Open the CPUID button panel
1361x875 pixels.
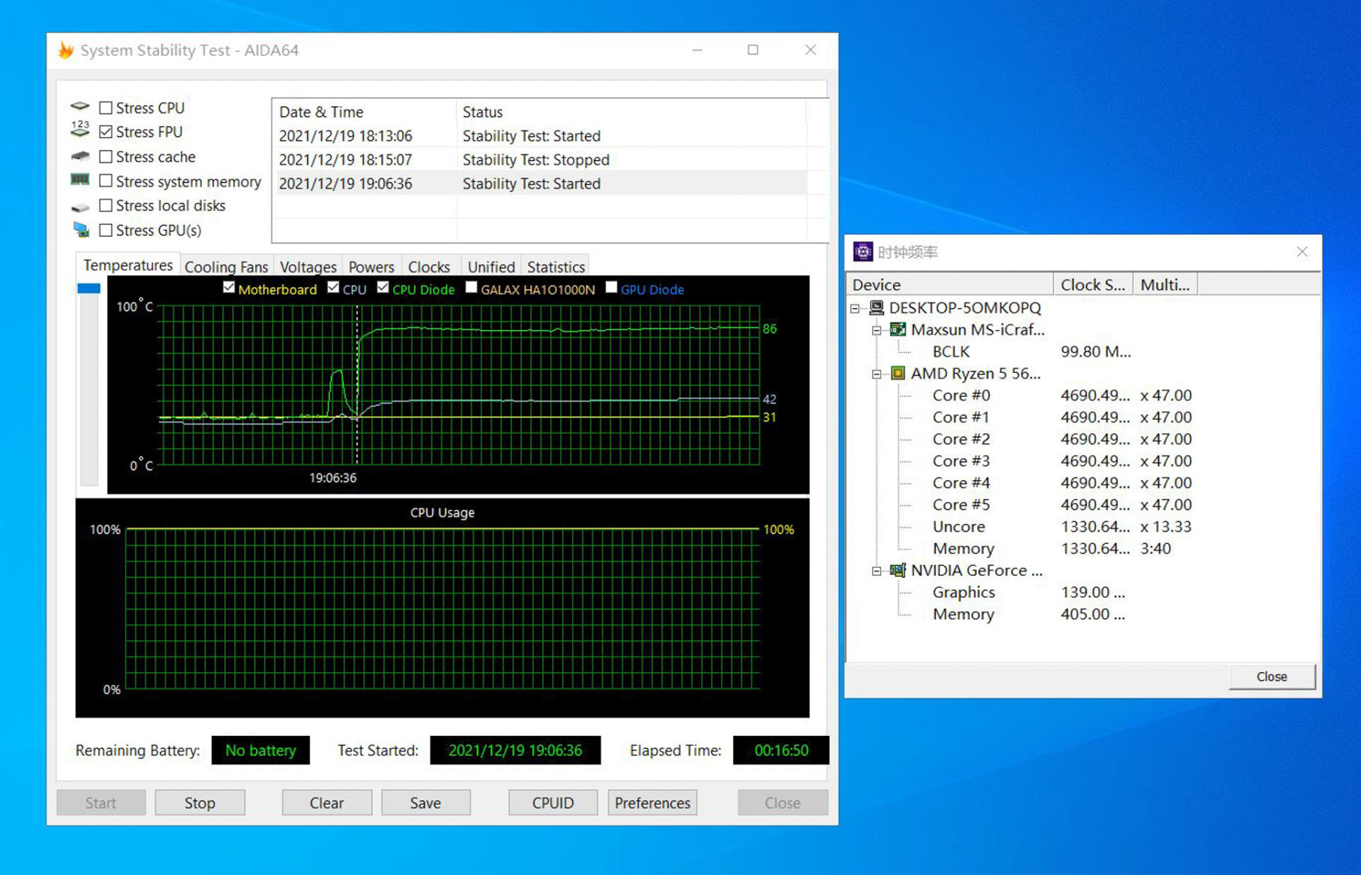pyautogui.click(x=552, y=803)
